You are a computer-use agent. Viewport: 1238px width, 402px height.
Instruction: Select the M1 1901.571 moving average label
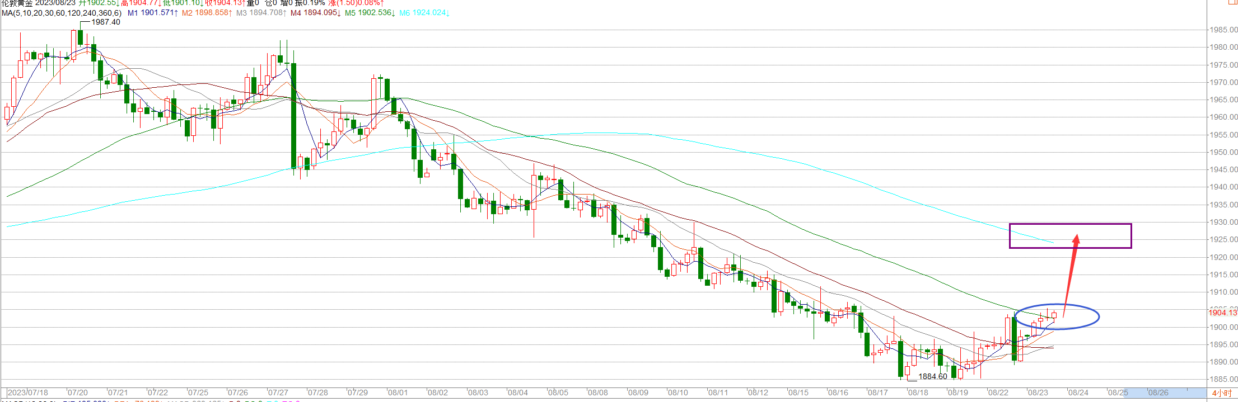coord(153,13)
